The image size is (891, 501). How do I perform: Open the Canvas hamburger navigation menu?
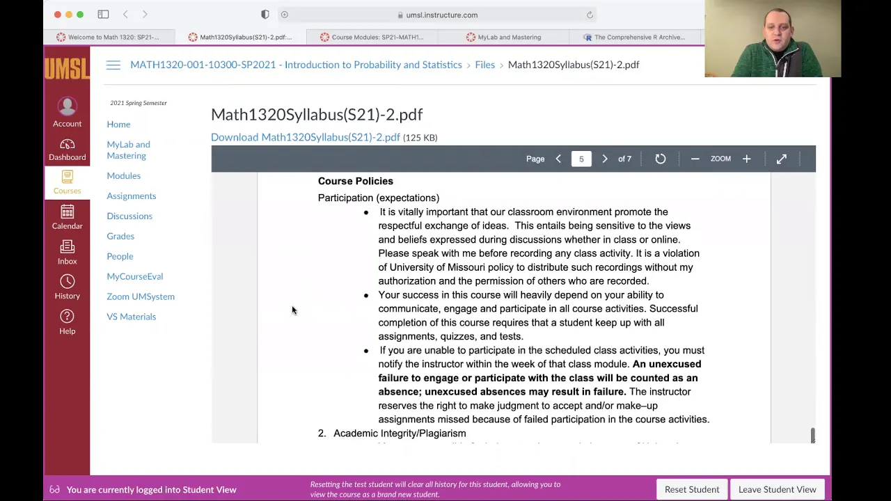tap(113, 65)
